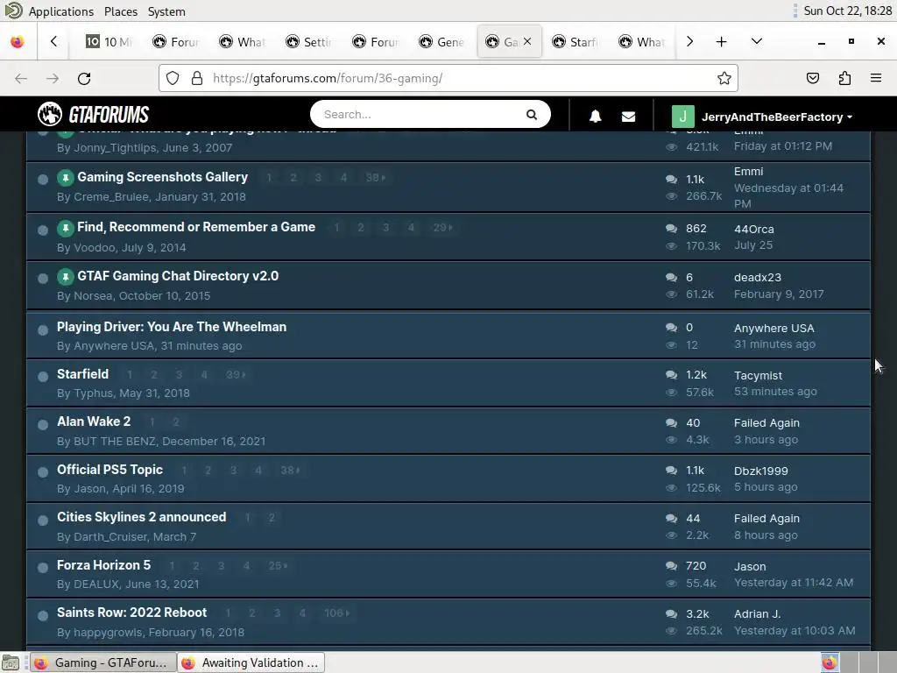897x673 pixels.
Task: View last poster deadx23 profile
Action: click(758, 278)
